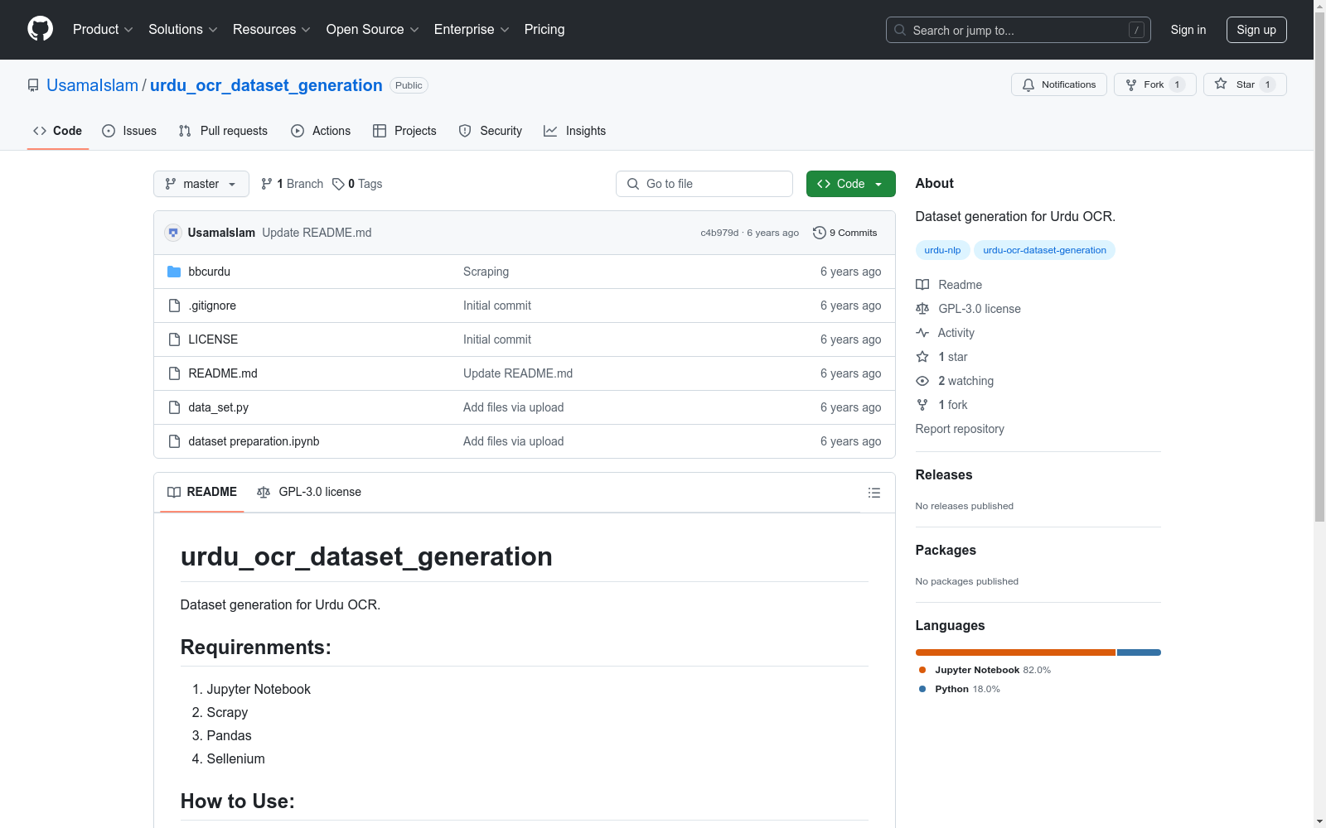The width and height of the screenshot is (1326, 828).
Task: Open the UsamaIslam owner profile link
Action: coord(93,85)
